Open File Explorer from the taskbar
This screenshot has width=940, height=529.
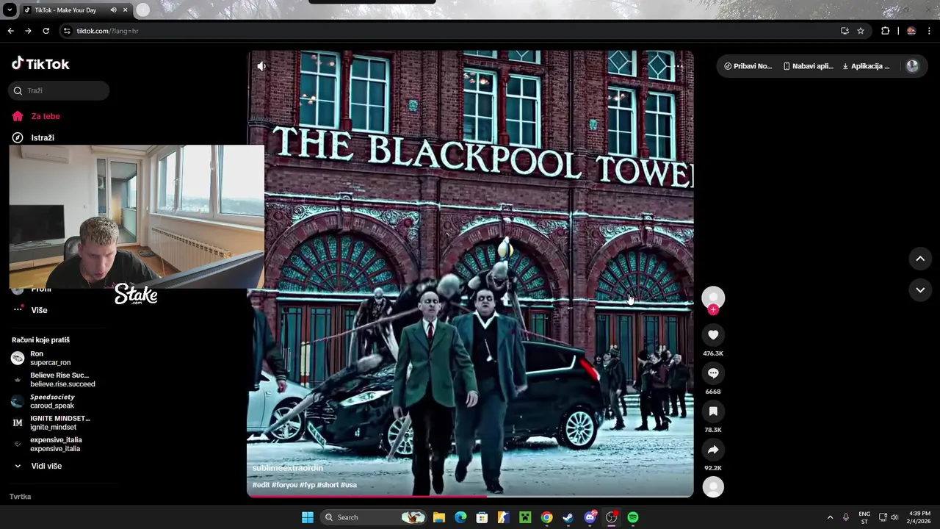pyautogui.click(x=439, y=517)
